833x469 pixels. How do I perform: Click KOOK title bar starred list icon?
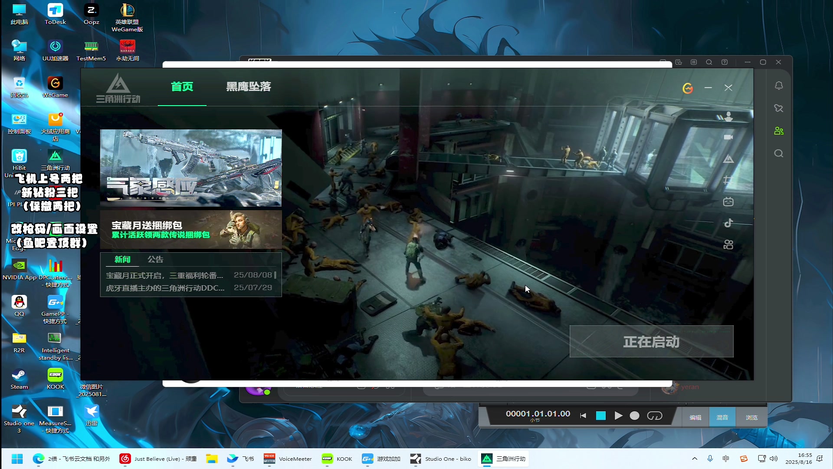679,62
